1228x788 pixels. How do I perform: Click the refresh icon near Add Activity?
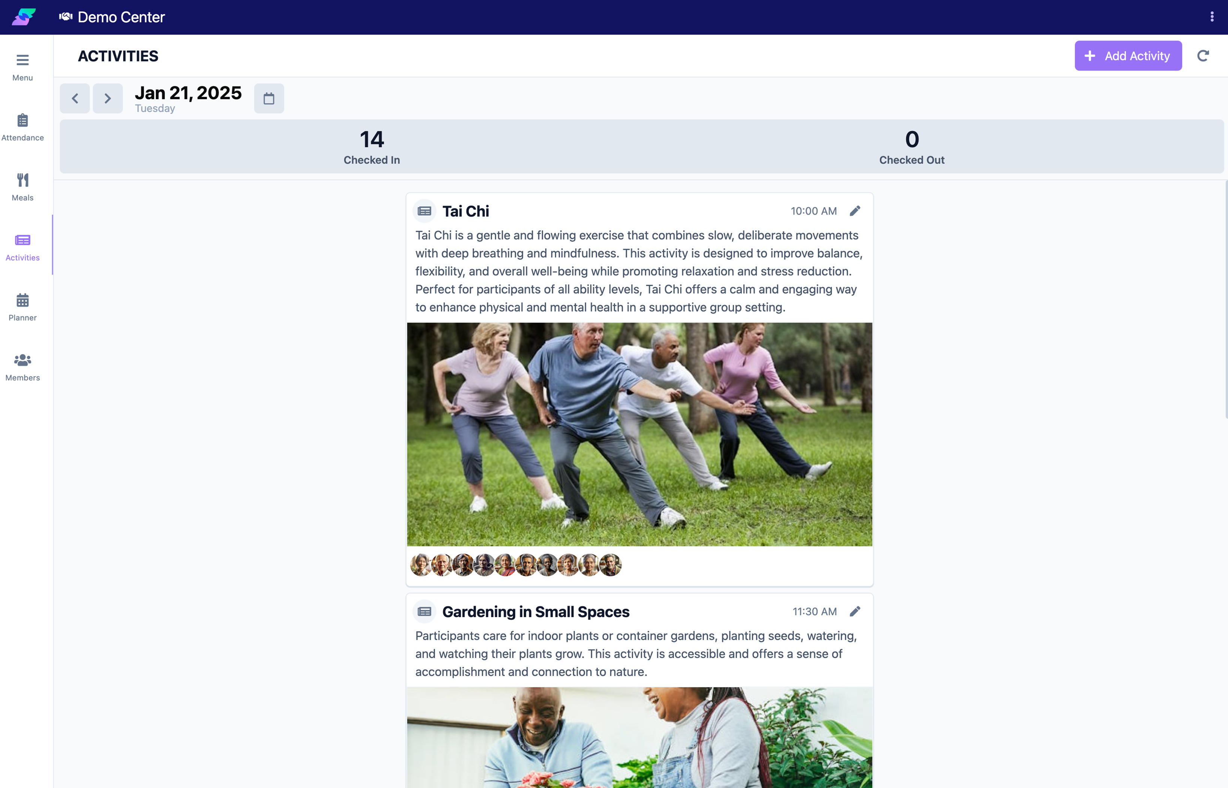1203,56
